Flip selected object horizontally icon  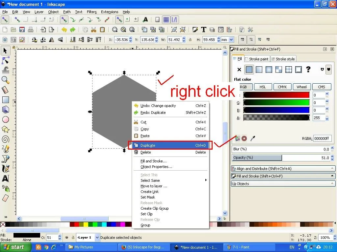pyautogui.click(x=52, y=40)
